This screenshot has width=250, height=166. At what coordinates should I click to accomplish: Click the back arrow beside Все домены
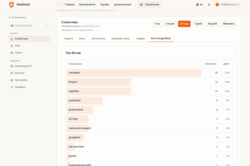click(10, 17)
